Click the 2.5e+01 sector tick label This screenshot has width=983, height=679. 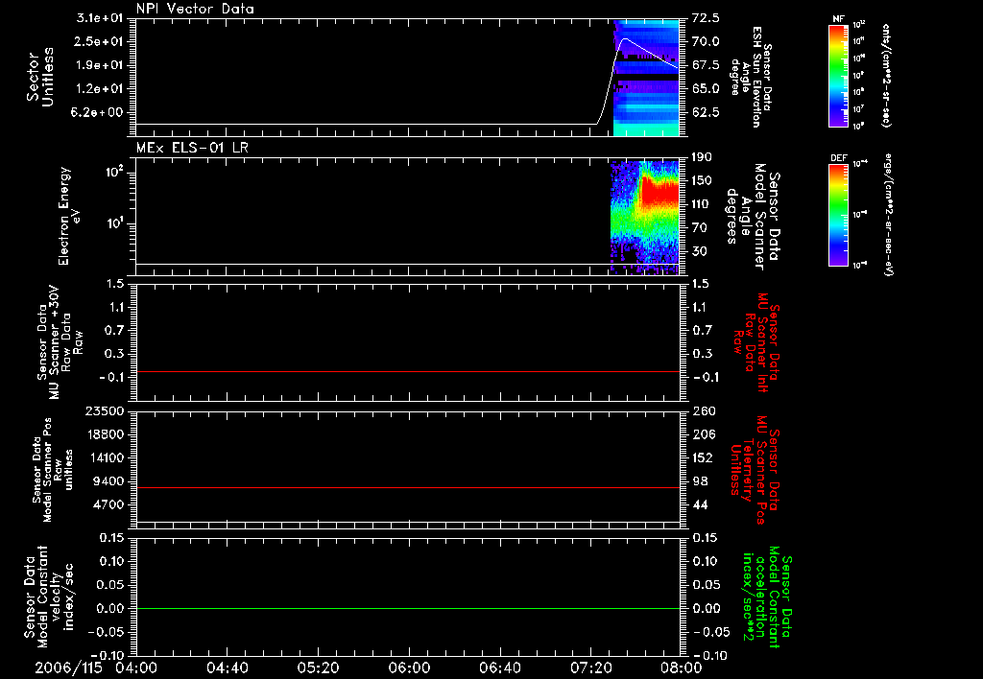tap(100, 41)
